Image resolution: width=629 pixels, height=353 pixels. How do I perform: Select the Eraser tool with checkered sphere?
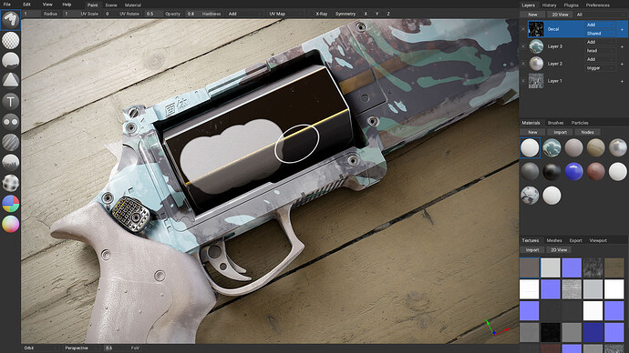[10, 40]
